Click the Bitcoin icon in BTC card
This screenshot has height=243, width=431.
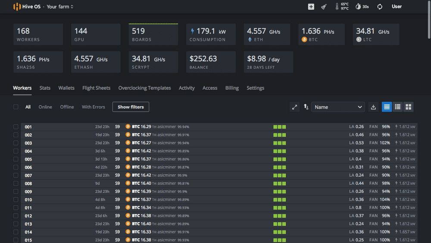[x=304, y=40]
